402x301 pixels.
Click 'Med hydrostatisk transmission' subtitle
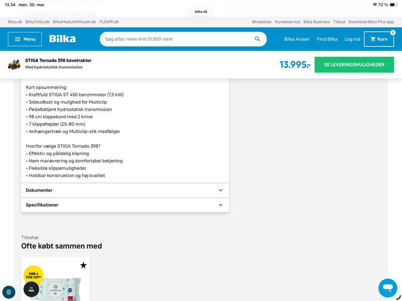click(x=54, y=67)
